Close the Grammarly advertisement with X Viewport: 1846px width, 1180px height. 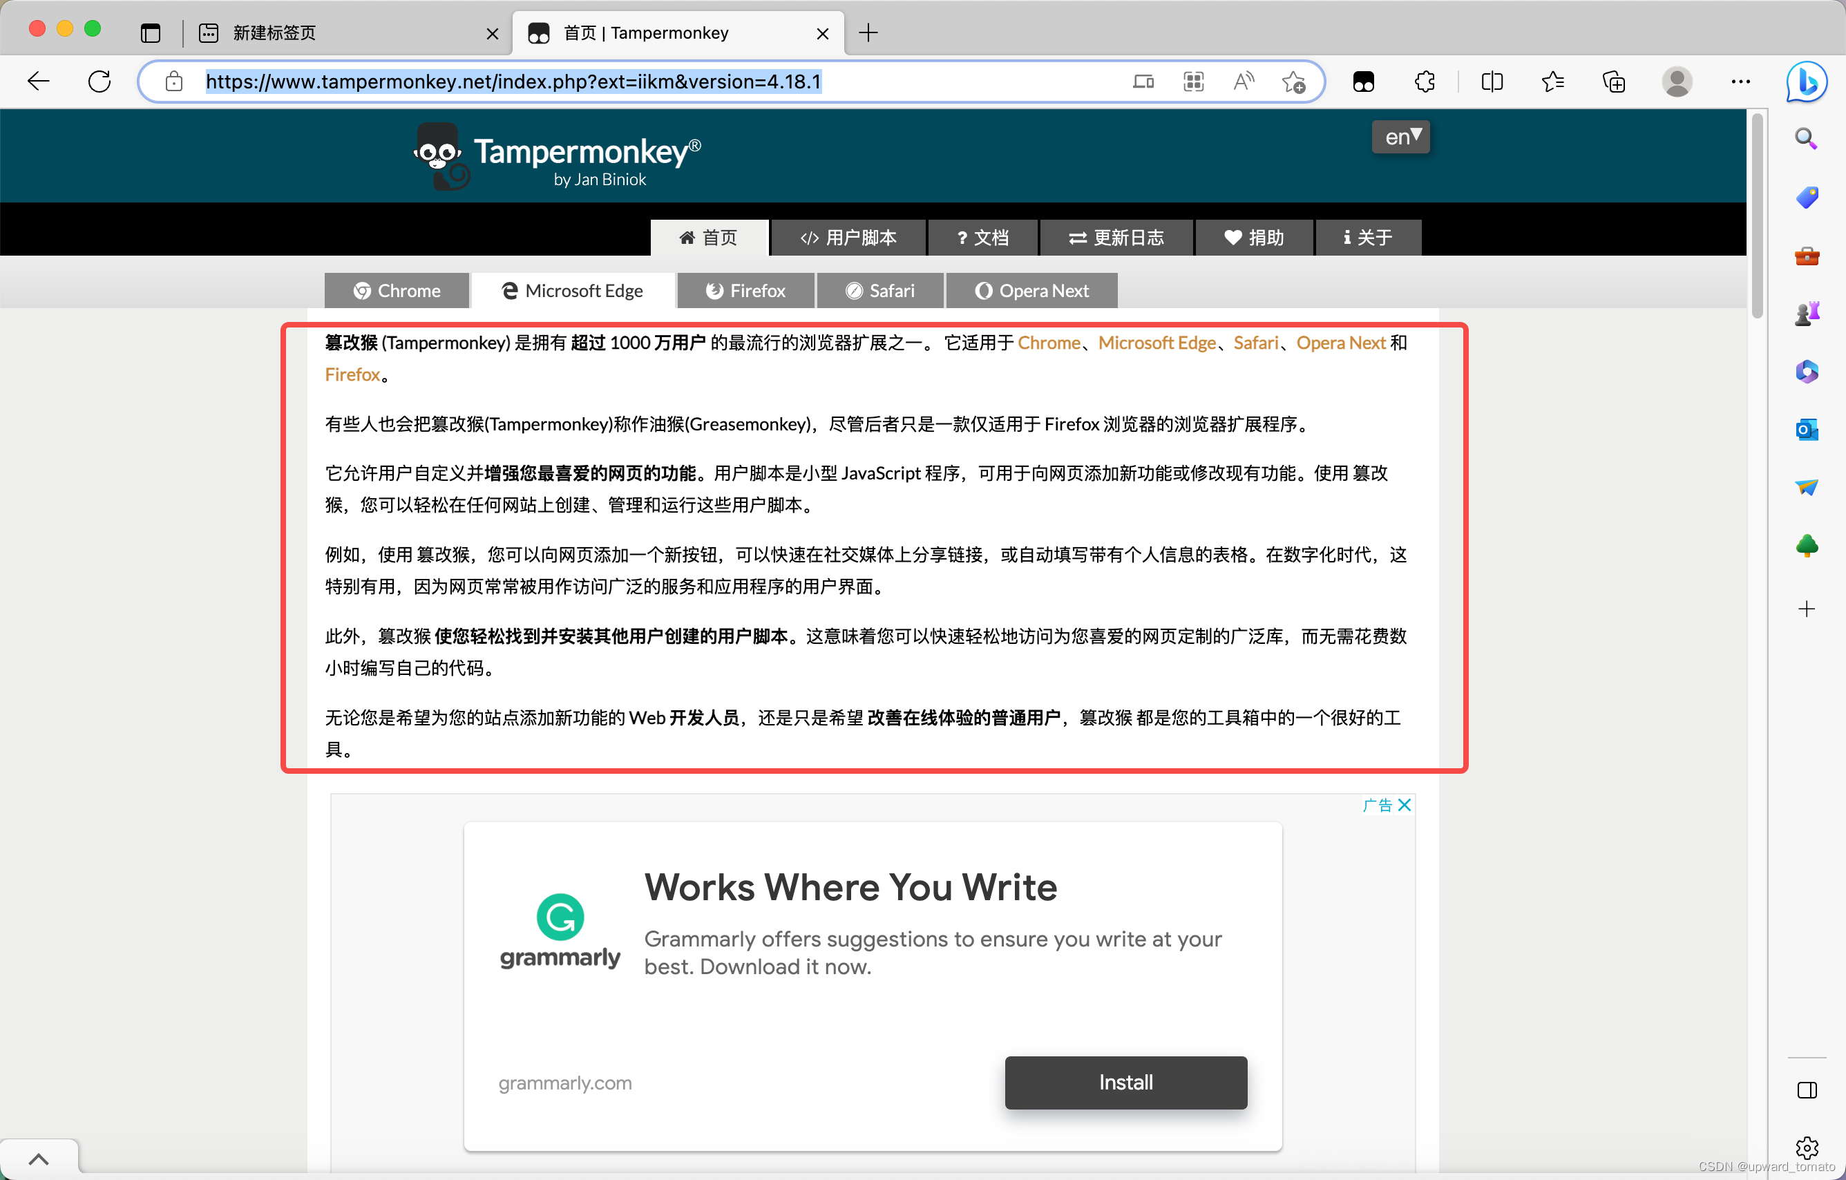tap(1405, 804)
